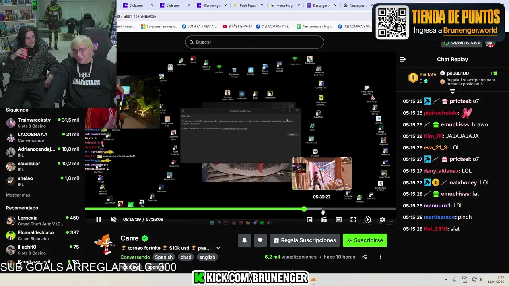Open the playback speed control

(x=368, y=220)
